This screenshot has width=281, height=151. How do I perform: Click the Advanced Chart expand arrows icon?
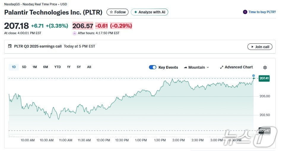coord(221,67)
